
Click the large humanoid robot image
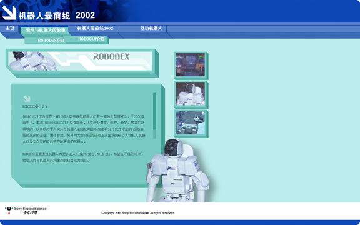tap(178, 171)
